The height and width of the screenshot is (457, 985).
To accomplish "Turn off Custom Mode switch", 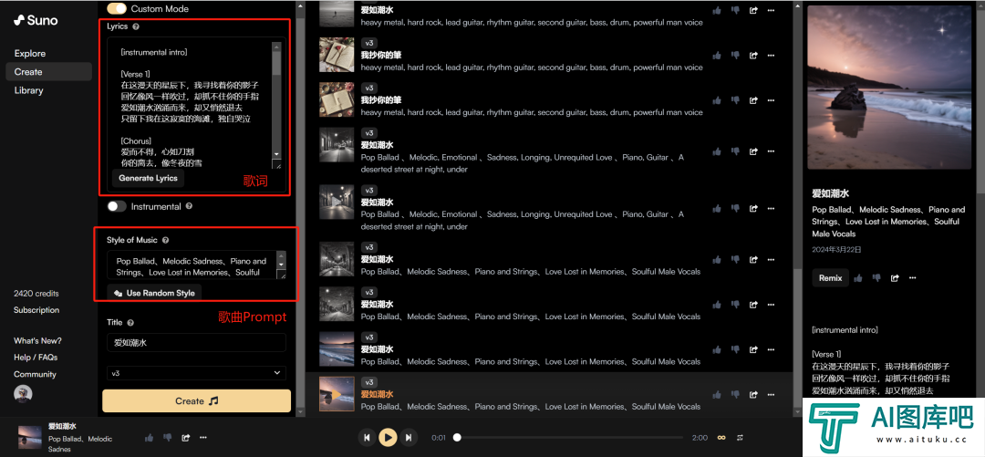I will pos(117,9).
